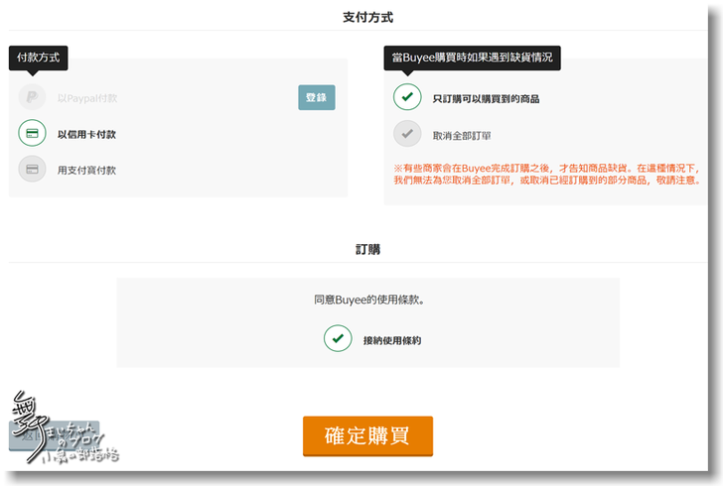Pick the Alipay payment icon

coord(32,169)
